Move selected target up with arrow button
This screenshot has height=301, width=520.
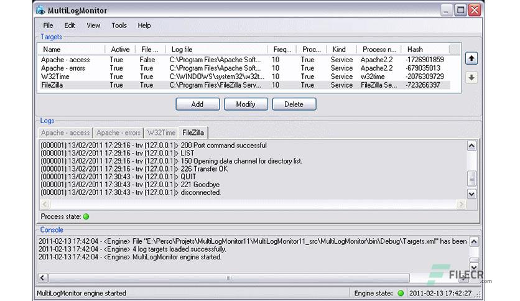pyautogui.click(x=471, y=58)
